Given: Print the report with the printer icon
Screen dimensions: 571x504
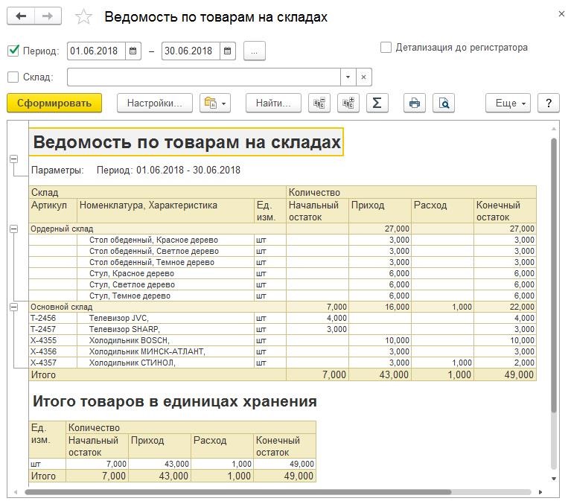Looking at the screenshot, I should 415,103.
